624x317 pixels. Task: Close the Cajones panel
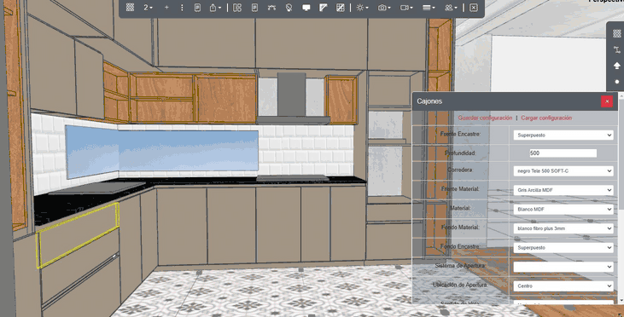pos(607,101)
